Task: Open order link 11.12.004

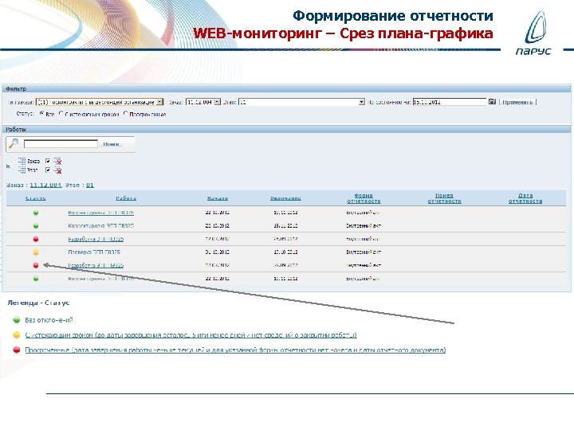Action: pyautogui.click(x=45, y=185)
